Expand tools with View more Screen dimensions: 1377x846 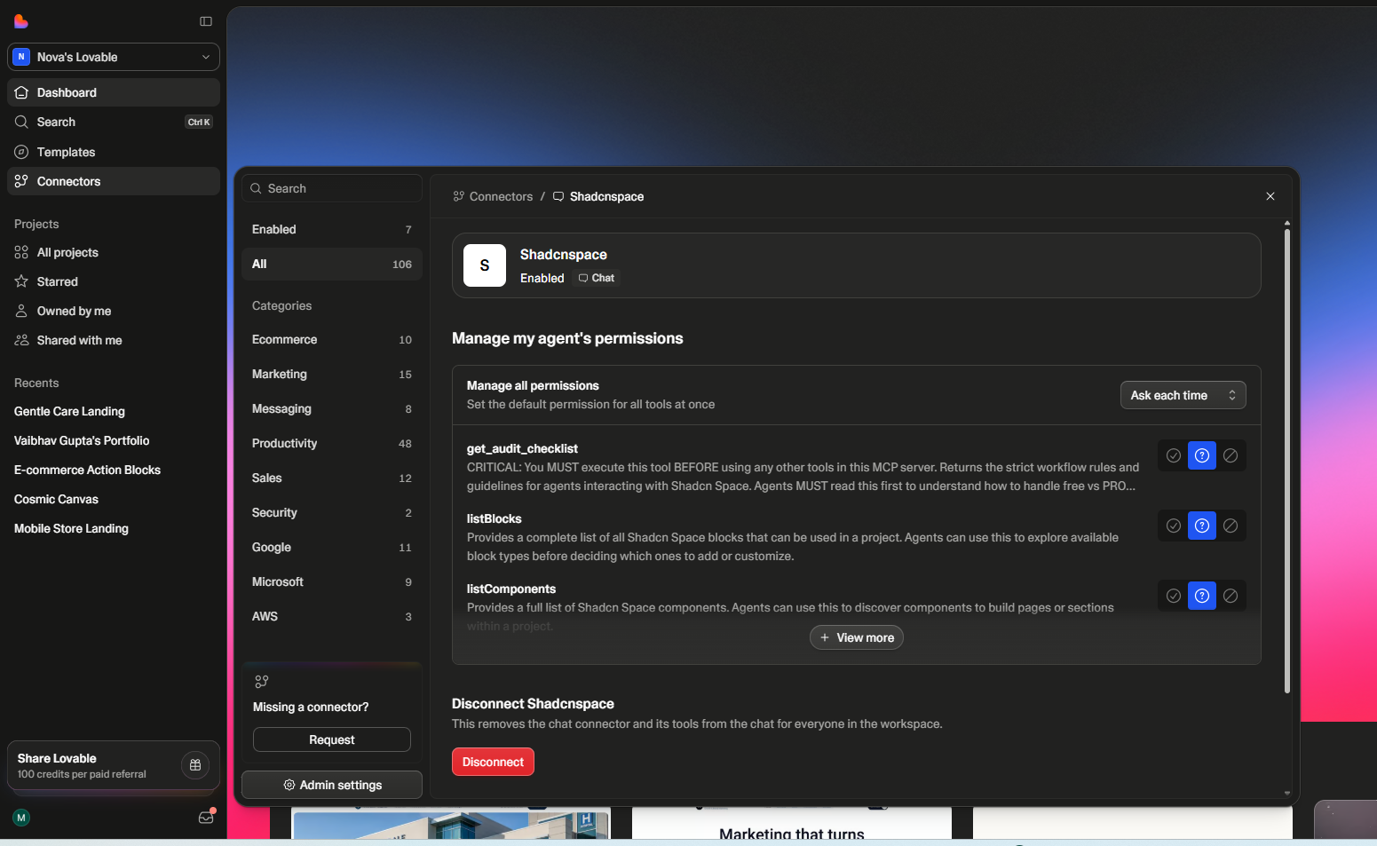[x=857, y=637]
